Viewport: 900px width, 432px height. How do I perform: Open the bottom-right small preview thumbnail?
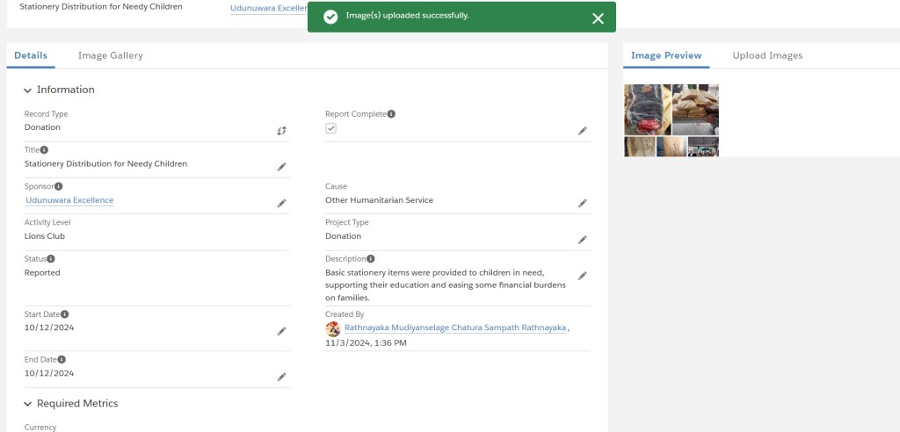point(703,147)
